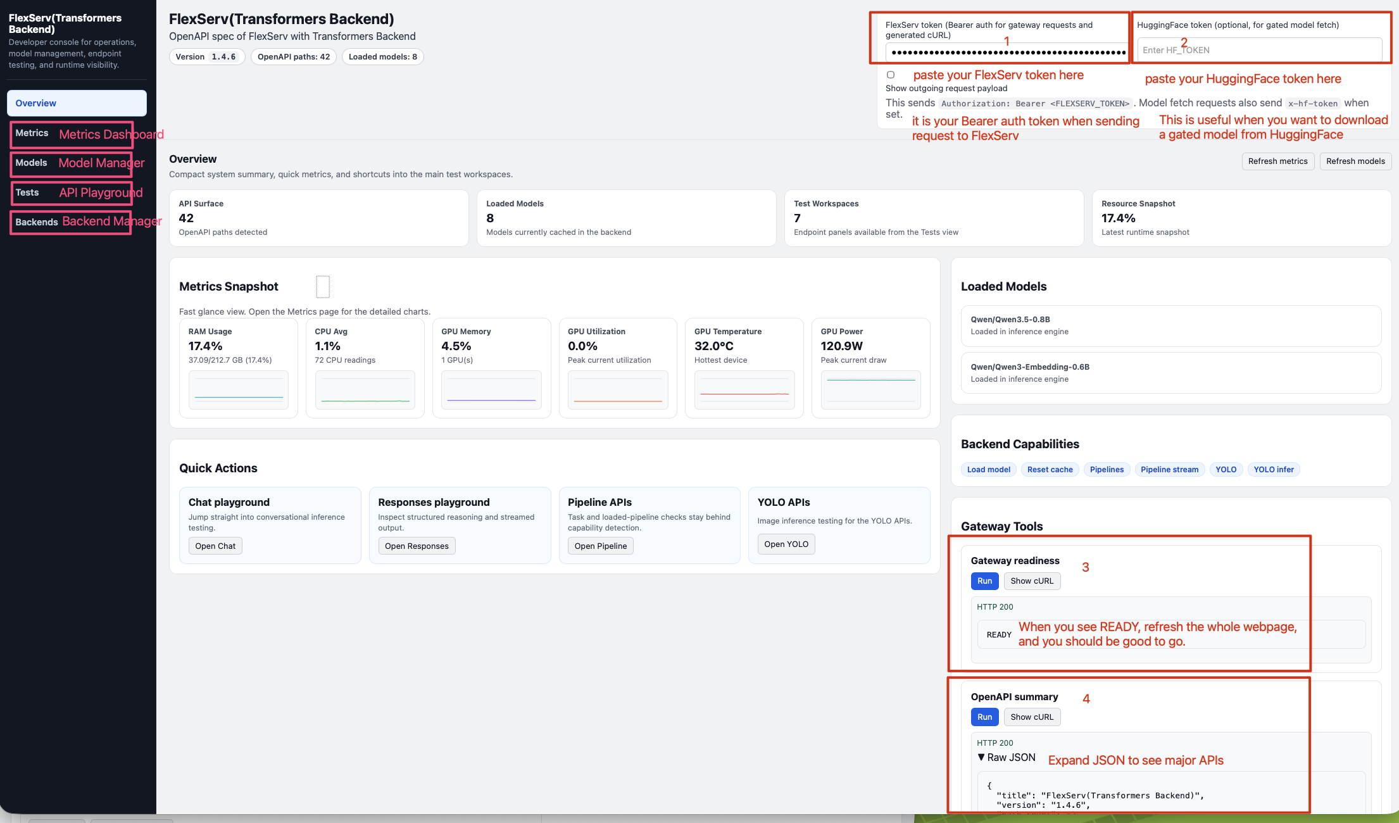This screenshot has width=1399, height=823.
Task: Click the HuggingFace HF_TOKEN input field
Action: pyautogui.click(x=1259, y=50)
